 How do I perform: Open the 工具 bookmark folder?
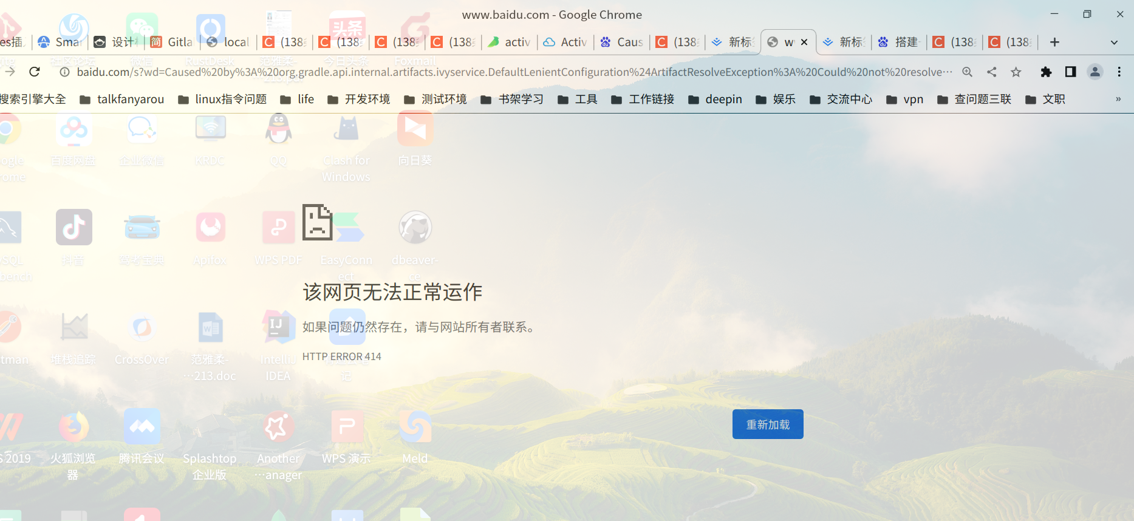(577, 99)
